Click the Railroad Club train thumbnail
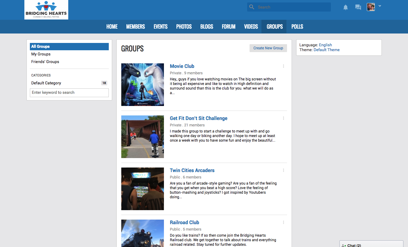The image size is (408, 247). pos(143,233)
